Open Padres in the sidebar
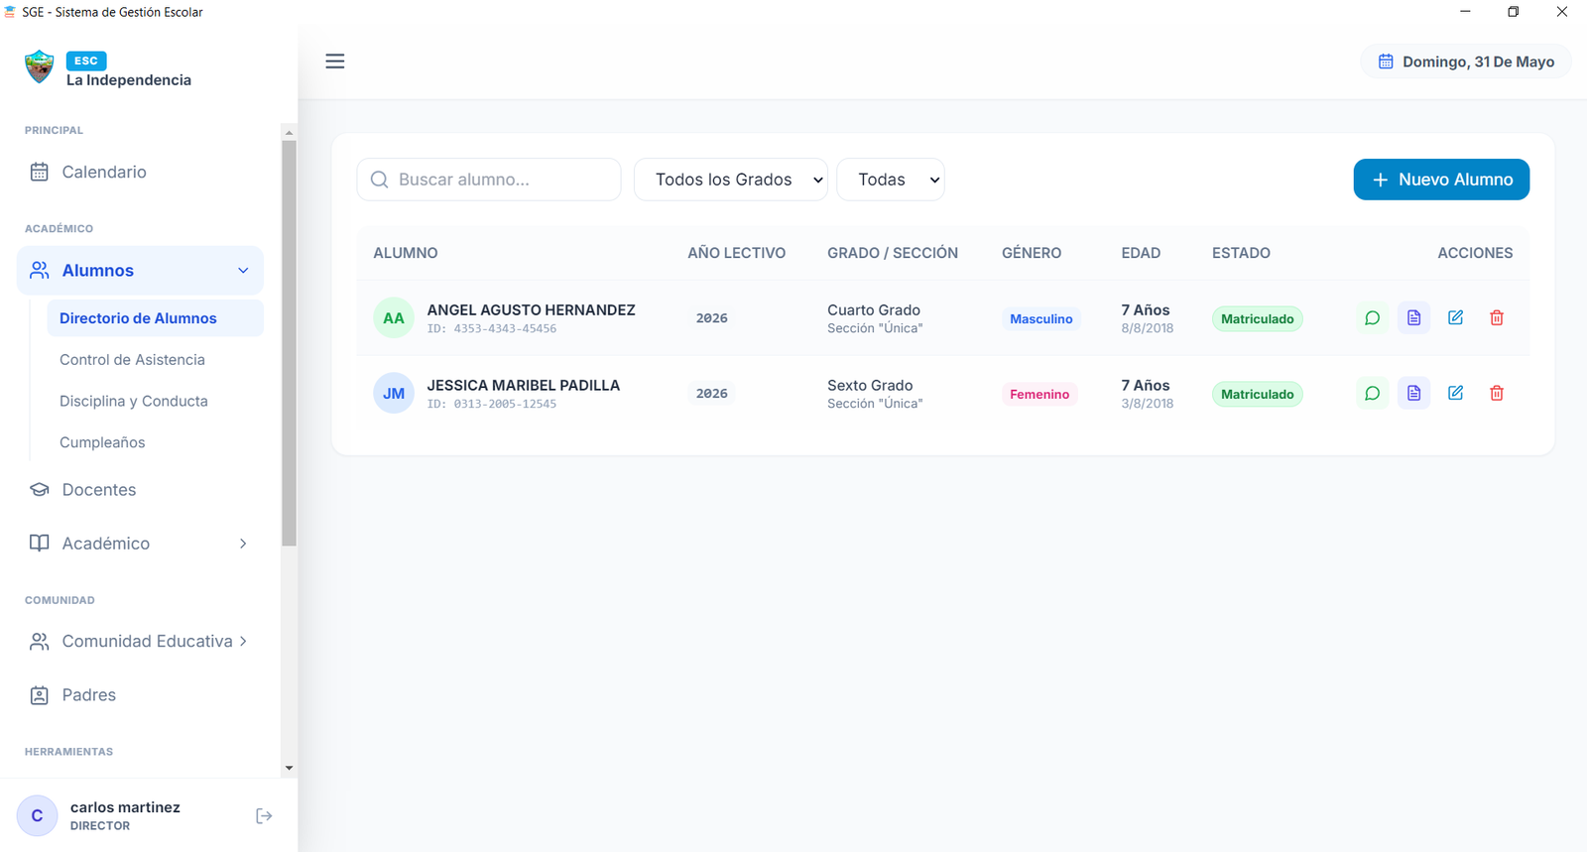This screenshot has width=1587, height=852. tap(140, 695)
